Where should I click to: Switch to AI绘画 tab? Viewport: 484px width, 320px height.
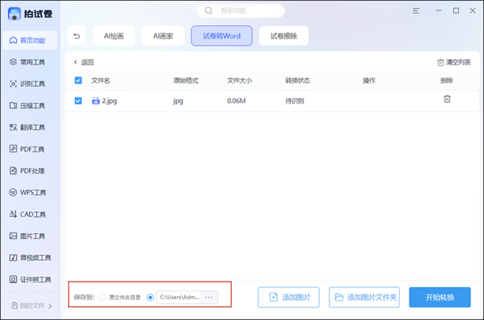pos(114,36)
